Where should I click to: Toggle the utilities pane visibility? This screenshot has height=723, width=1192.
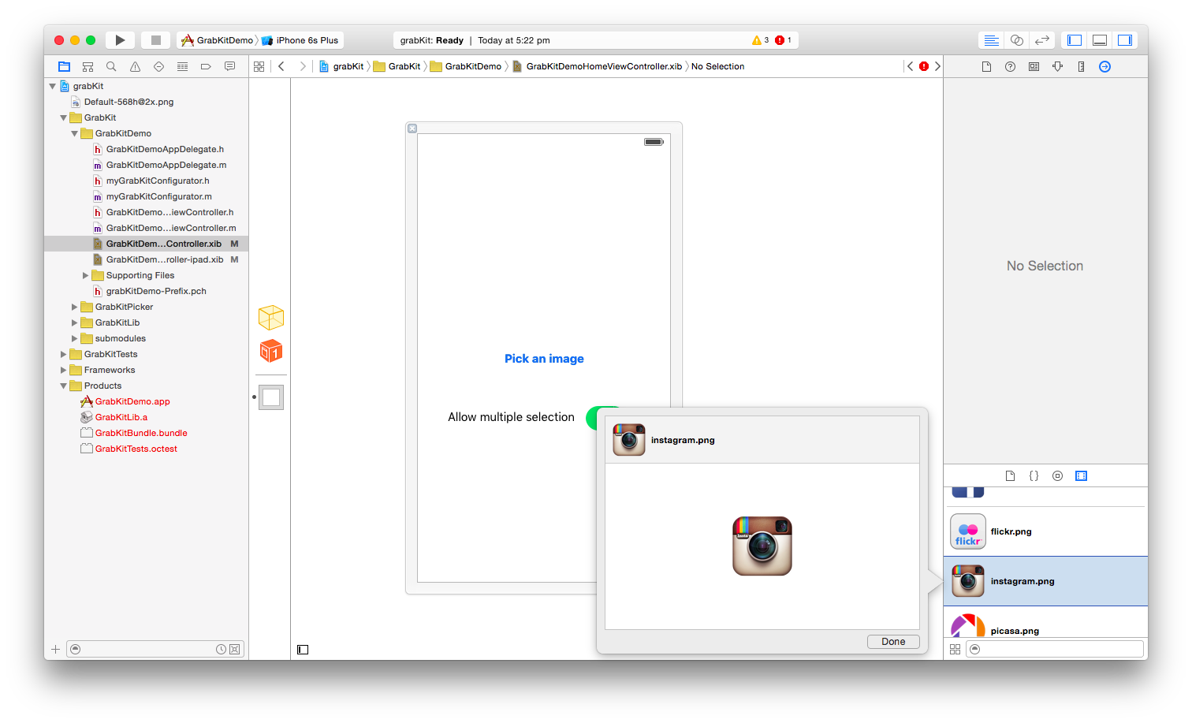click(x=1125, y=40)
